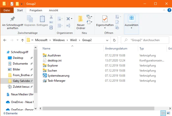172x116 pixels.
Task: Pin folder via An Schnellzugriff anheften
Action: tap(12, 22)
